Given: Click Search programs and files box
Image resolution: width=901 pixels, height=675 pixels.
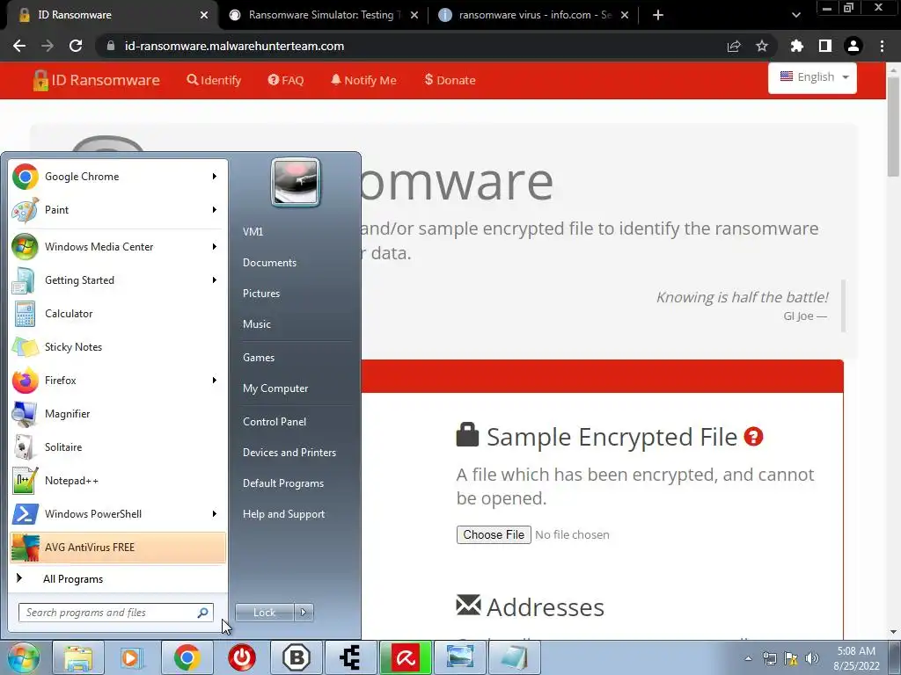Looking at the screenshot, I should (116, 613).
